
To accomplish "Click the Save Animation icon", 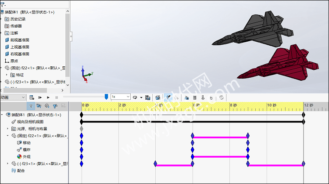I will point(148,97).
